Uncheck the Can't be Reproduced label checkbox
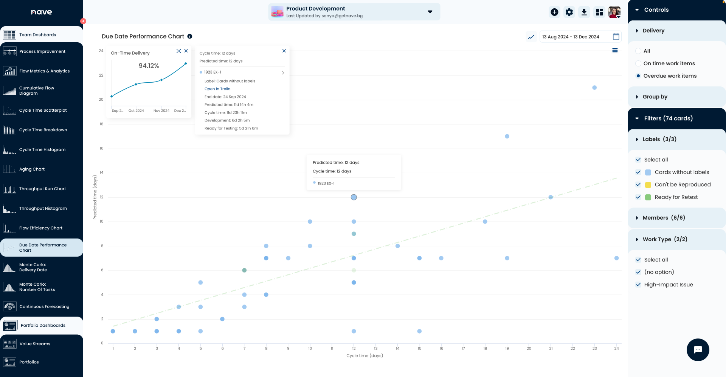726x377 pixels. (x=638, y=185)
